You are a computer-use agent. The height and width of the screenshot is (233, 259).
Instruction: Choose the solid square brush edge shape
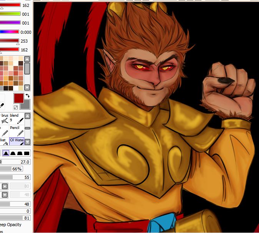[27, 153]
